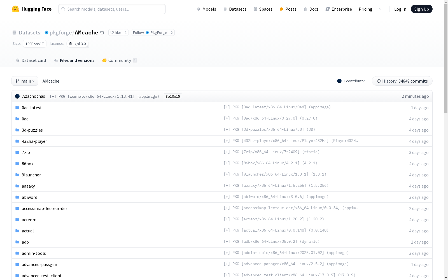Viewport: 448px width, 280px height.
Task: Click commit hash 3e10e15
Action: (173, 97)
